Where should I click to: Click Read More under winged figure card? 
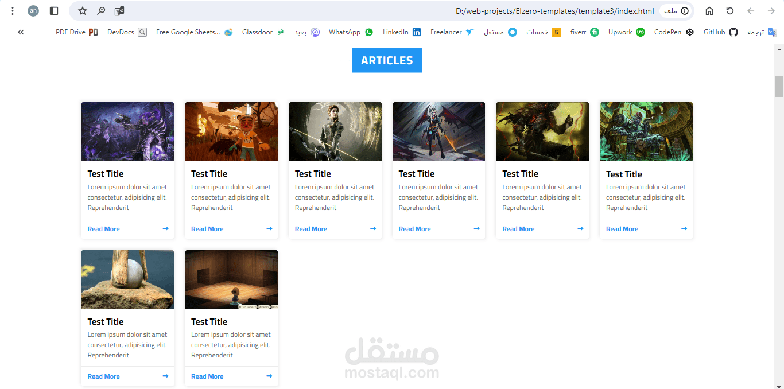414,229
